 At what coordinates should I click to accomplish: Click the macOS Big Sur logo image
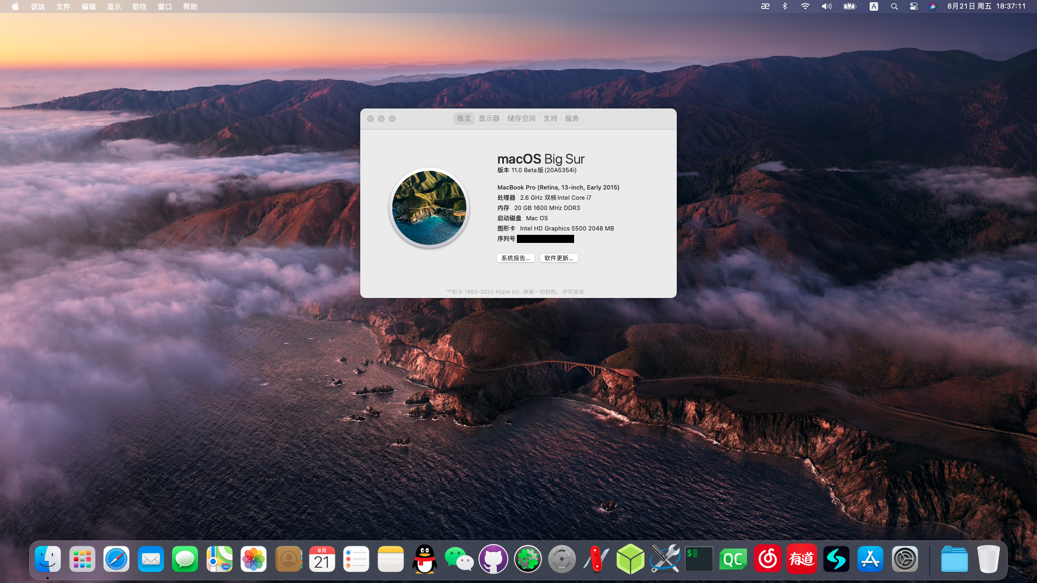click(429, 208)
